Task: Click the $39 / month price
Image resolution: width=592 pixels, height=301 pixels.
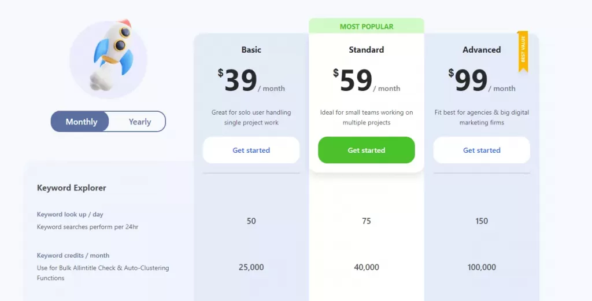Action: (x=251, y=80)
